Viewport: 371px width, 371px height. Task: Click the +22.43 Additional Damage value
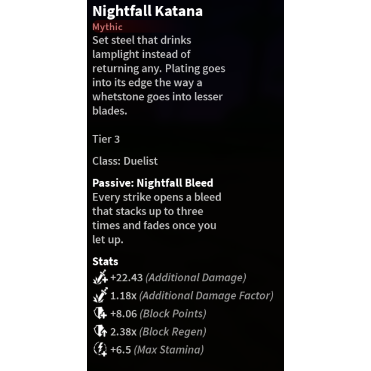click(x=126, y=278)
